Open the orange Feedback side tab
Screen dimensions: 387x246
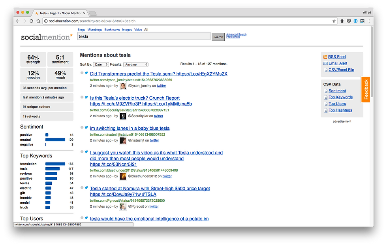pos(366,89)
